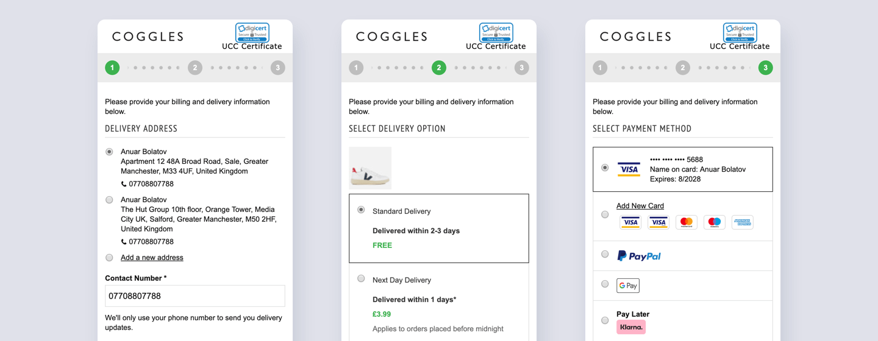This screenshot has width=878, height=341.
Task: Click the Add a new address link
Action: click(x=152, y=258)
